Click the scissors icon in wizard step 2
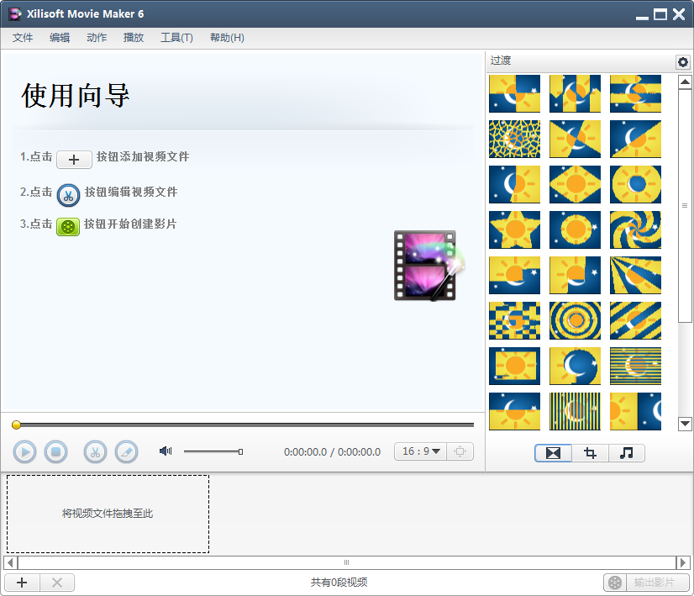Screen dimensions: 694x596 (69, 195)
